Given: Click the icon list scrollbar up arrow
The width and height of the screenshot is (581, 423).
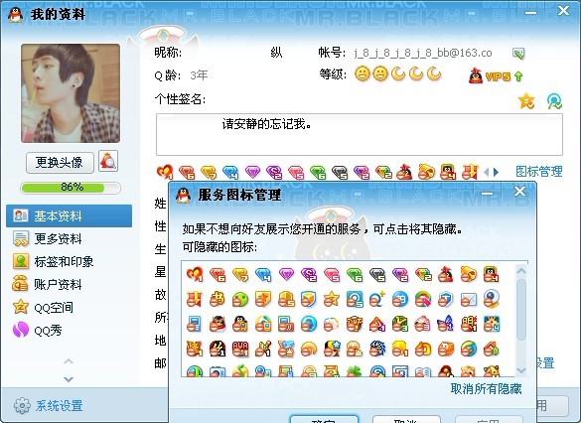Looking at the screenshot, I should click(x=521, y=270).
